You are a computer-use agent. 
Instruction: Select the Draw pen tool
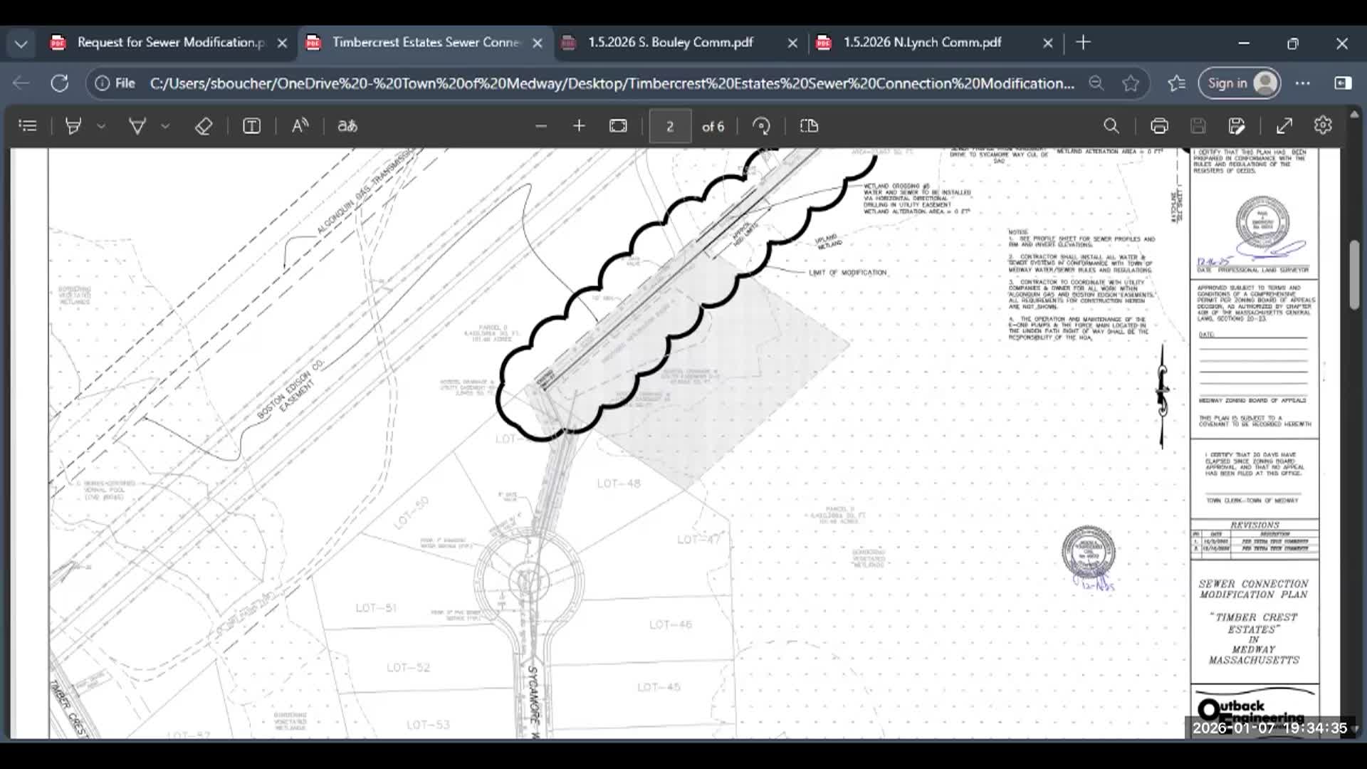tap(137, 126)
